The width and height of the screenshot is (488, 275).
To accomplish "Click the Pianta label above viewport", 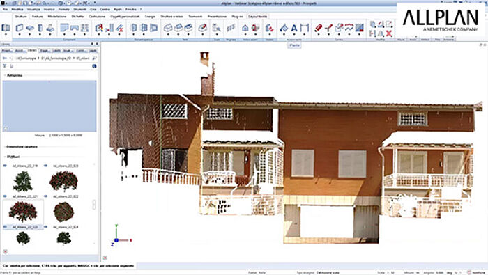I will coord(294,45).
